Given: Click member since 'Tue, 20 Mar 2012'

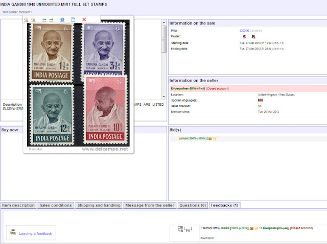Looking at the screenshot, I should tap(268, 112).
